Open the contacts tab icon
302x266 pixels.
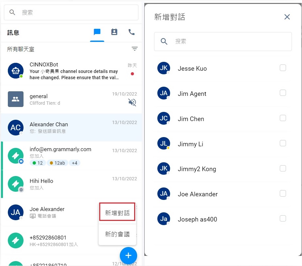click(114, 32)
